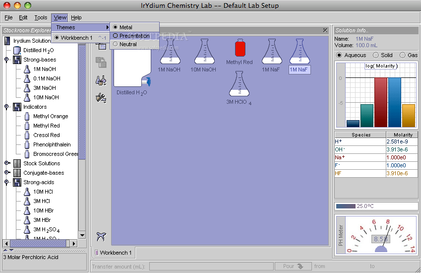The image size is (421, 273).
Task: Choose the Workbench 1 radio item in the View menu
Action: point(80,38)
